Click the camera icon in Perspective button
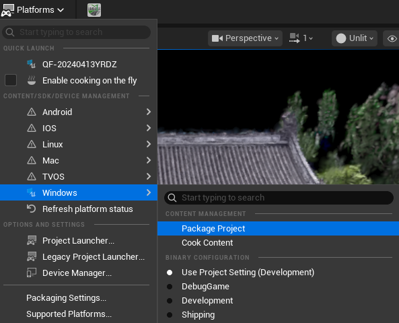This screenshot has width=399, height=323. [x=217, y=38]
